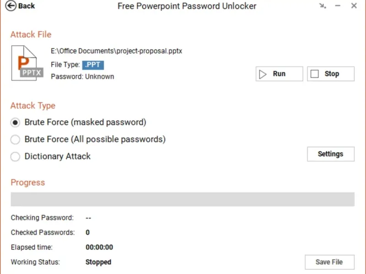
Task: Click the Free Powerpoint Password Unlocker title
Action: (x=187, y=6)
